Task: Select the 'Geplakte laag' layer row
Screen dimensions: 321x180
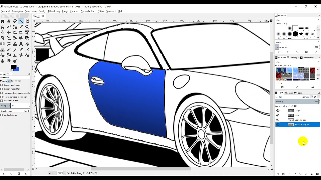Action: pos(298,120)
